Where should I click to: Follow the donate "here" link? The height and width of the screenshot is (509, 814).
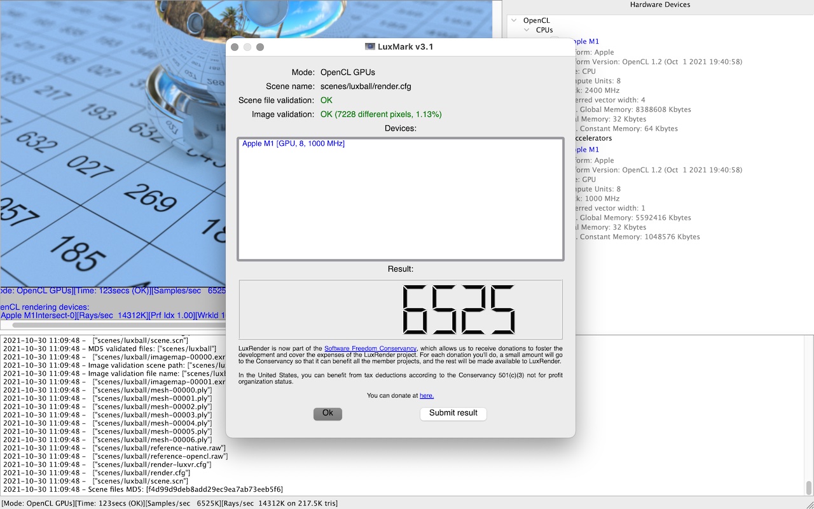point(426,396)
